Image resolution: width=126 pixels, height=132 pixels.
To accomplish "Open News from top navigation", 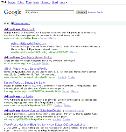I will coord(36,2).
